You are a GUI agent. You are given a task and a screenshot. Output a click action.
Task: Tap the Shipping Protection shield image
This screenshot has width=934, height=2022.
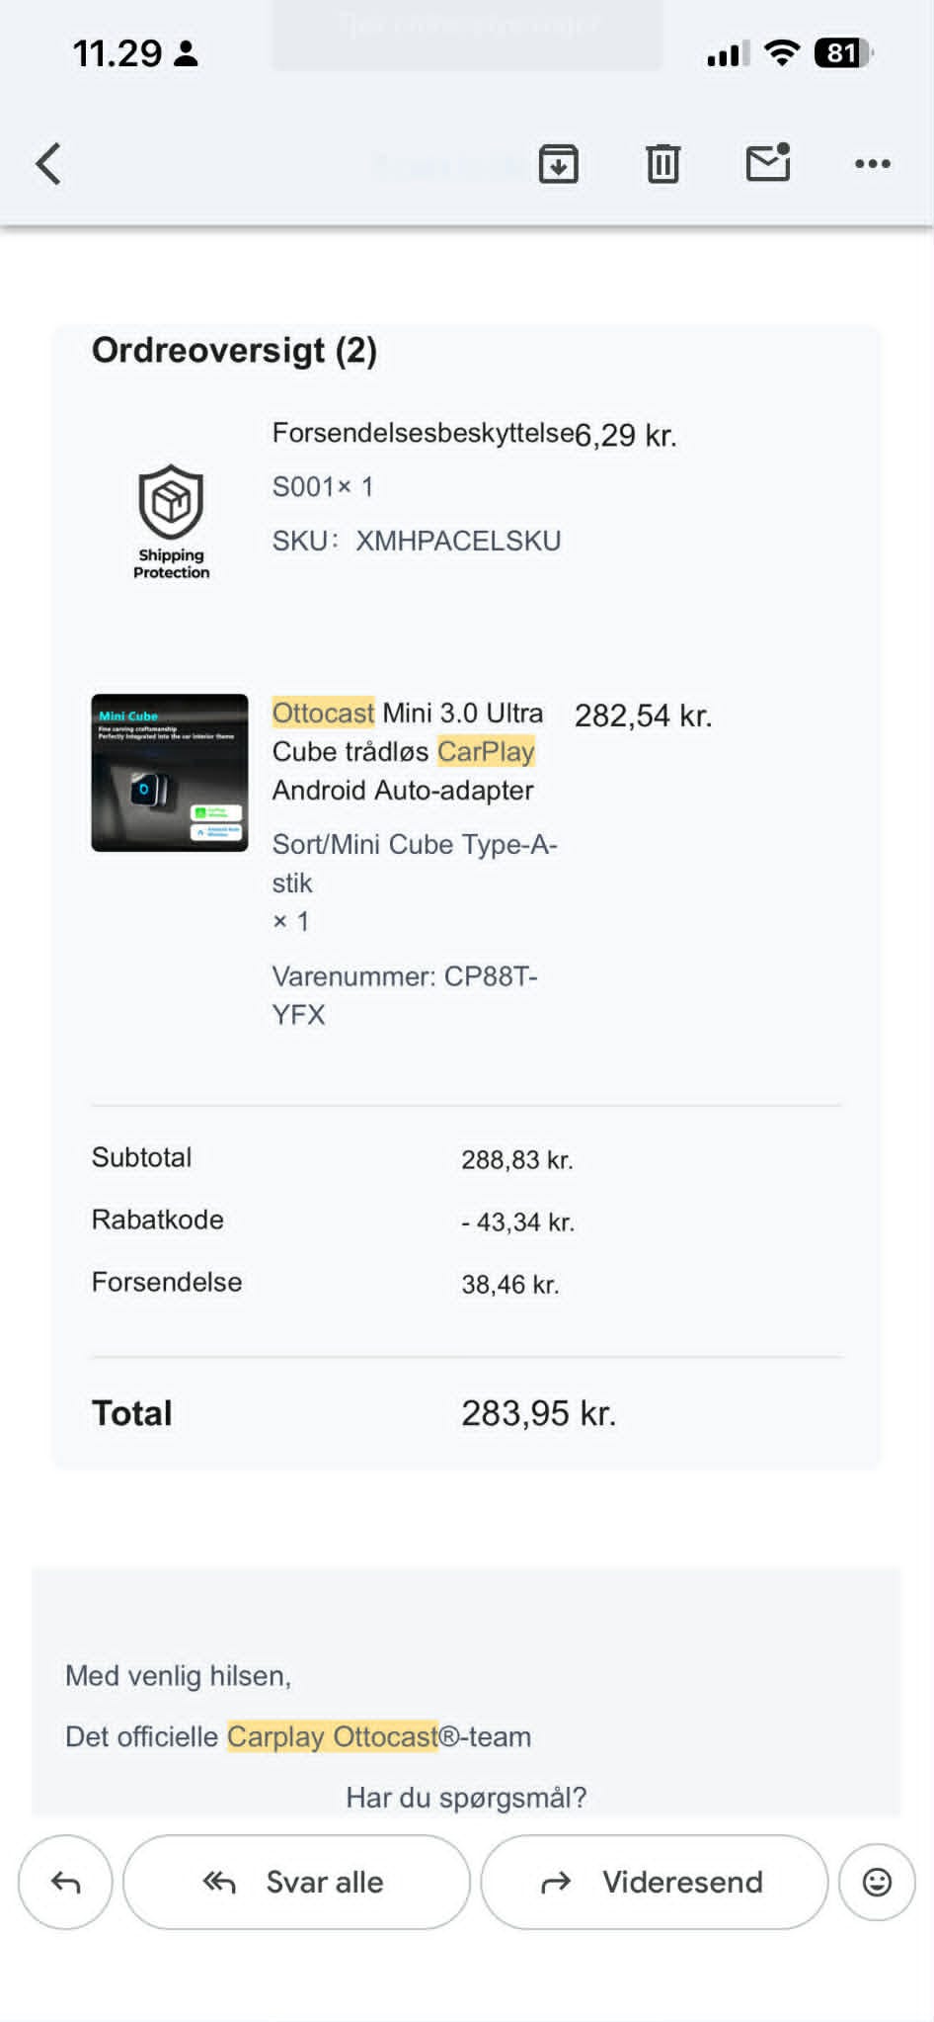coord(171,521)
